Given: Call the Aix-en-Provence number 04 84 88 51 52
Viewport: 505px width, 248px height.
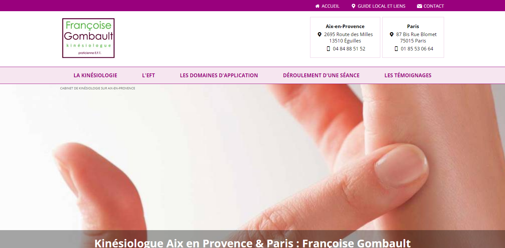Looking at the screenshot, I should click(349, 49).
